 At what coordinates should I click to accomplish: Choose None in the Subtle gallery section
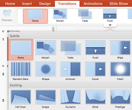(x=21, y=50)
